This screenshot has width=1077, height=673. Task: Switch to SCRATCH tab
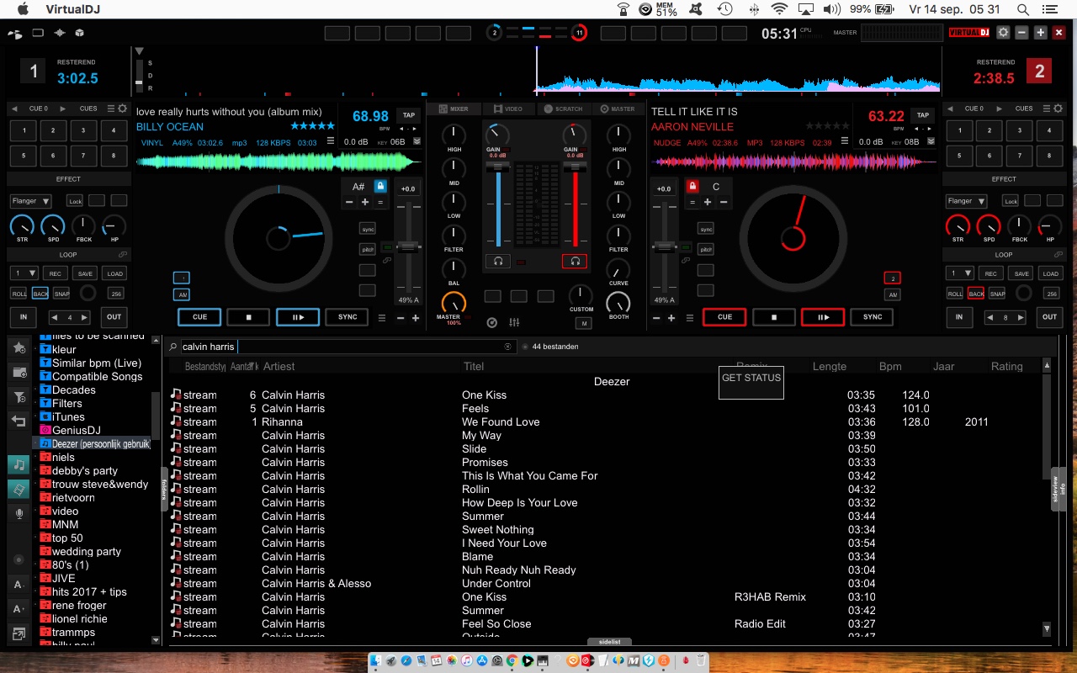coord(563,109)
